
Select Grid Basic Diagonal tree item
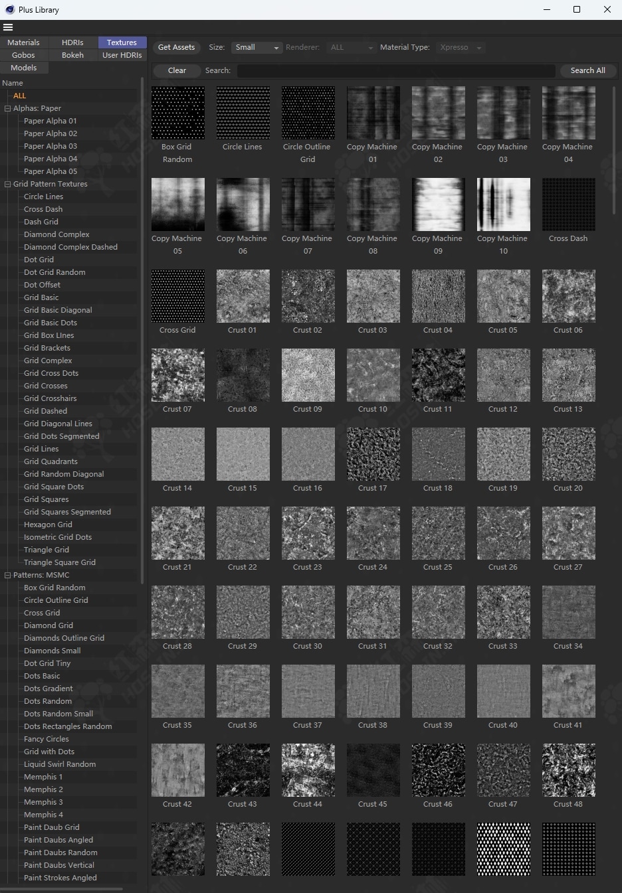(58, 310)
